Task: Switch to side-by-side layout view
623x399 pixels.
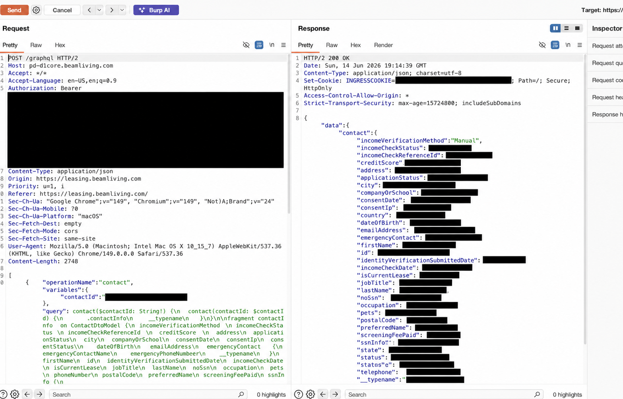Action: 555,28
